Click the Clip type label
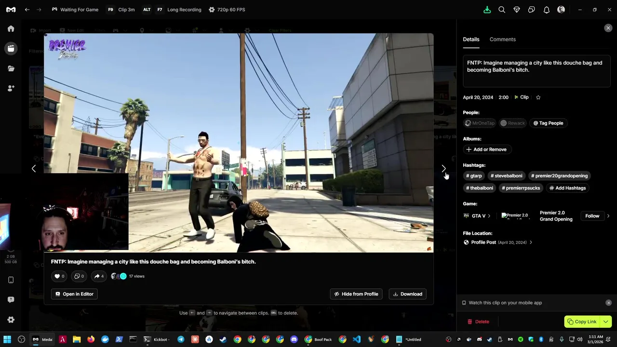The width and height of the screenshot is (617, 347). (x=522, y=97)
